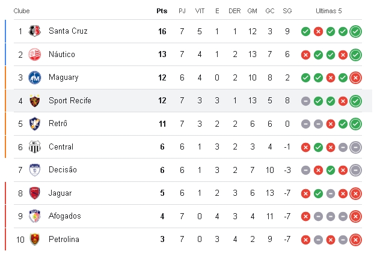Click the Central club crest
This screenshot has width=374, height=254.
(35, 147)
